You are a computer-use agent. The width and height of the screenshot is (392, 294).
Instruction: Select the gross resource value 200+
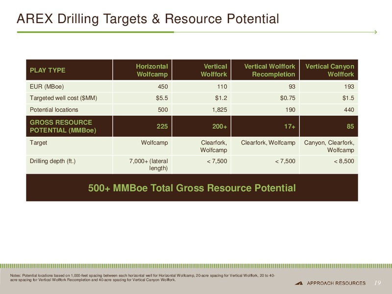(x=220, y=126)
